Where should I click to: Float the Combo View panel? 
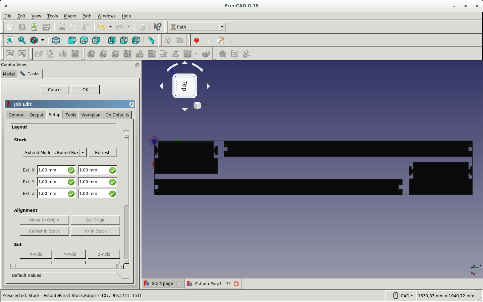click(137, 64)
